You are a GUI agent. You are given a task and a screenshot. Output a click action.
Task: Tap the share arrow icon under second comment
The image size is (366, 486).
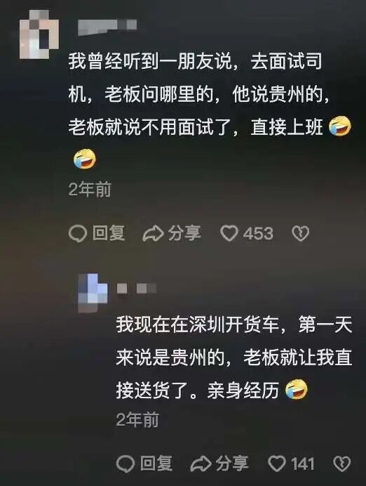pyautogui.click(x=201, y=464)
